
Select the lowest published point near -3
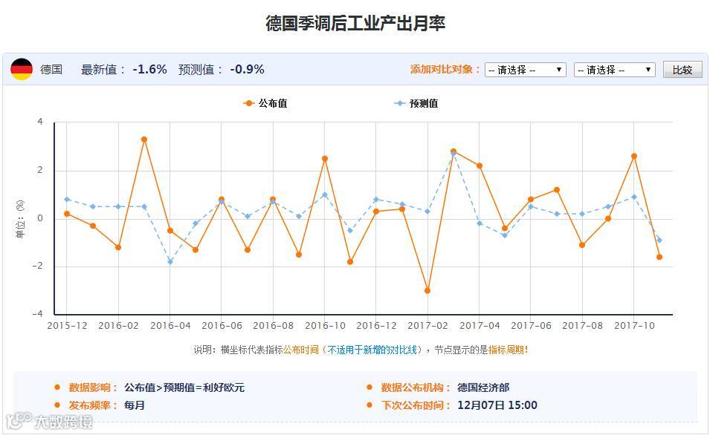point(427,291)
